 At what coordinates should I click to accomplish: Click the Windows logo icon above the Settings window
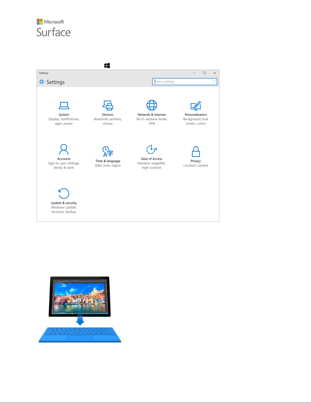pyautogui.click(x=107, y=66)
